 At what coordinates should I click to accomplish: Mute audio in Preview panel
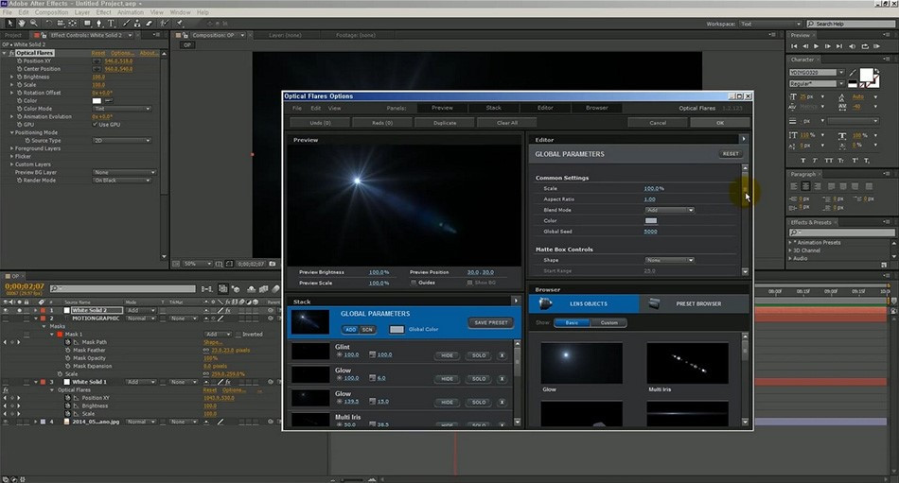click(852, 46)
